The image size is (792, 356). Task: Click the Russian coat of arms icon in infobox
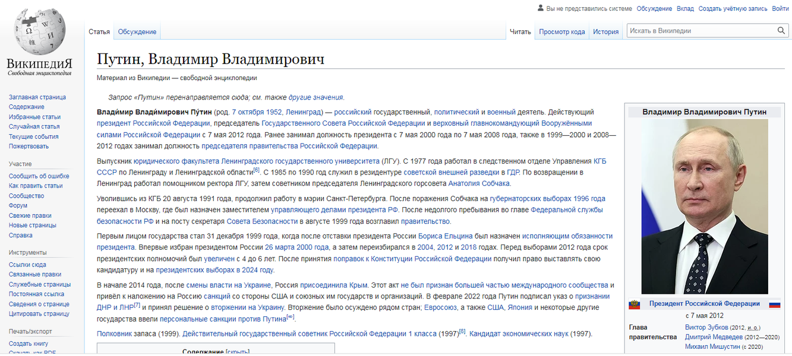[x=635, y=304]
